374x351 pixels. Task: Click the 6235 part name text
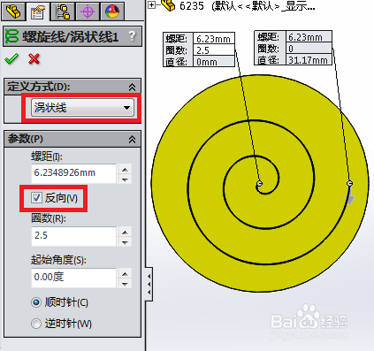click(192, 6)
